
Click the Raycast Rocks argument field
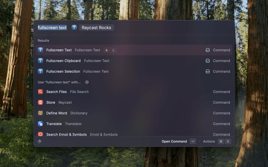[96, 28]
